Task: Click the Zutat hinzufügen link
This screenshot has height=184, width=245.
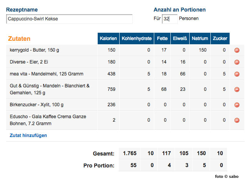Action: 28,135
